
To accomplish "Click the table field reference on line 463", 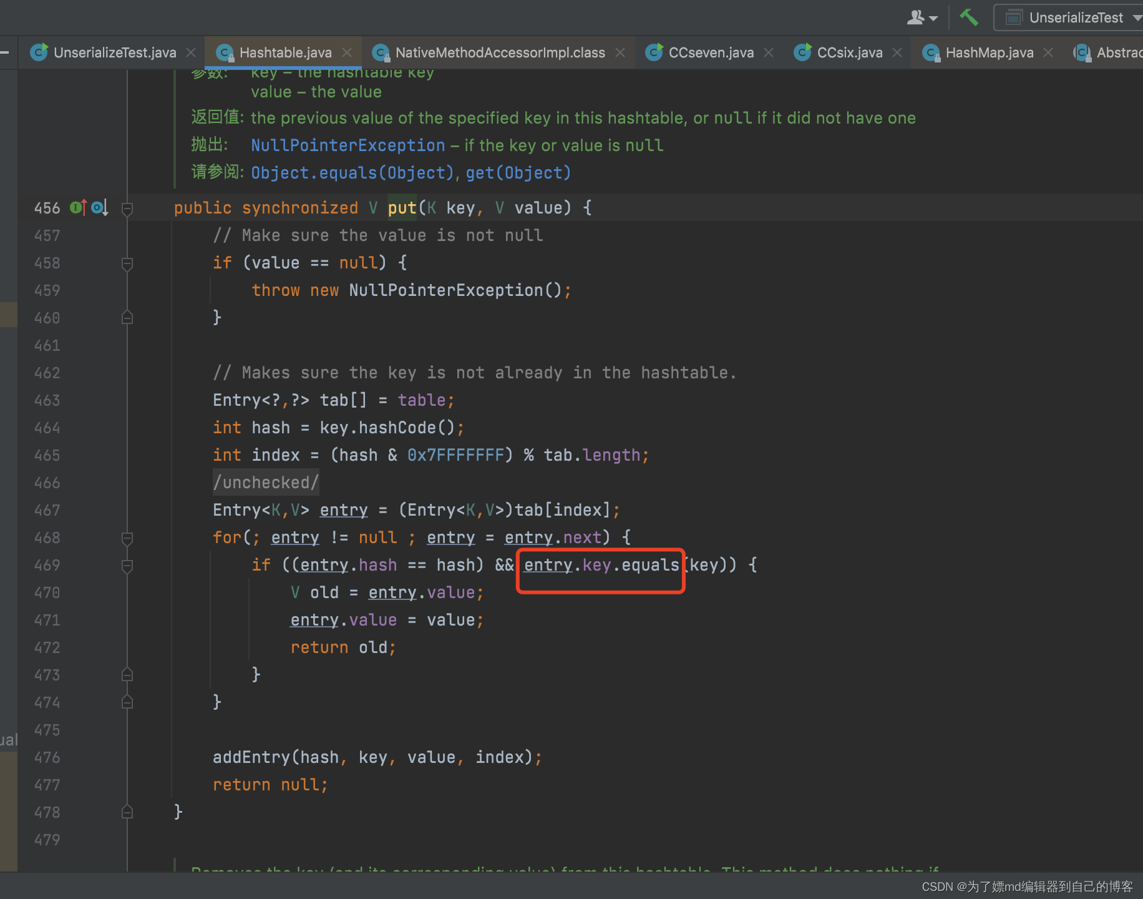I will click(x=421, y=400).
